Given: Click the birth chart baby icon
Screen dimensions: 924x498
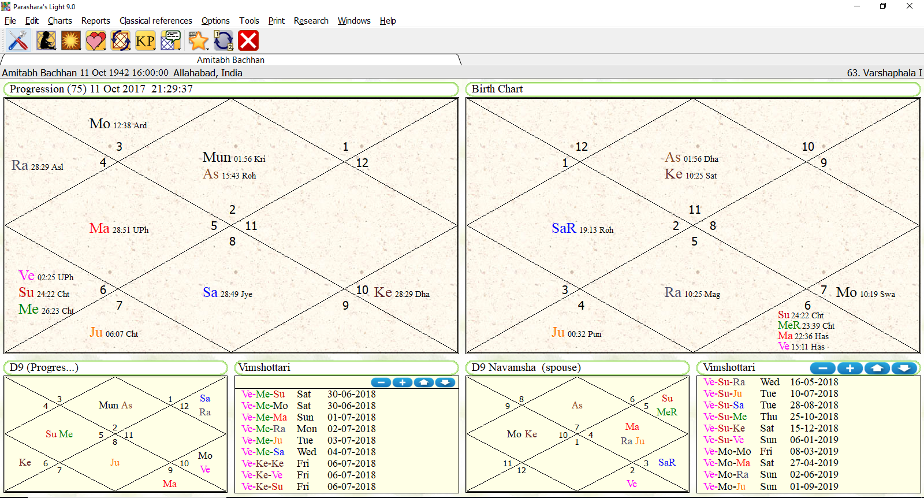Looking at the screenshot, I should coord(45,41).
